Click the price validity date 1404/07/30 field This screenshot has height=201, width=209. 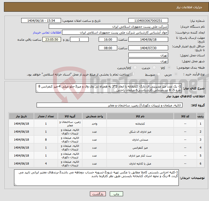pyautogui.click(x=148, y=48)
